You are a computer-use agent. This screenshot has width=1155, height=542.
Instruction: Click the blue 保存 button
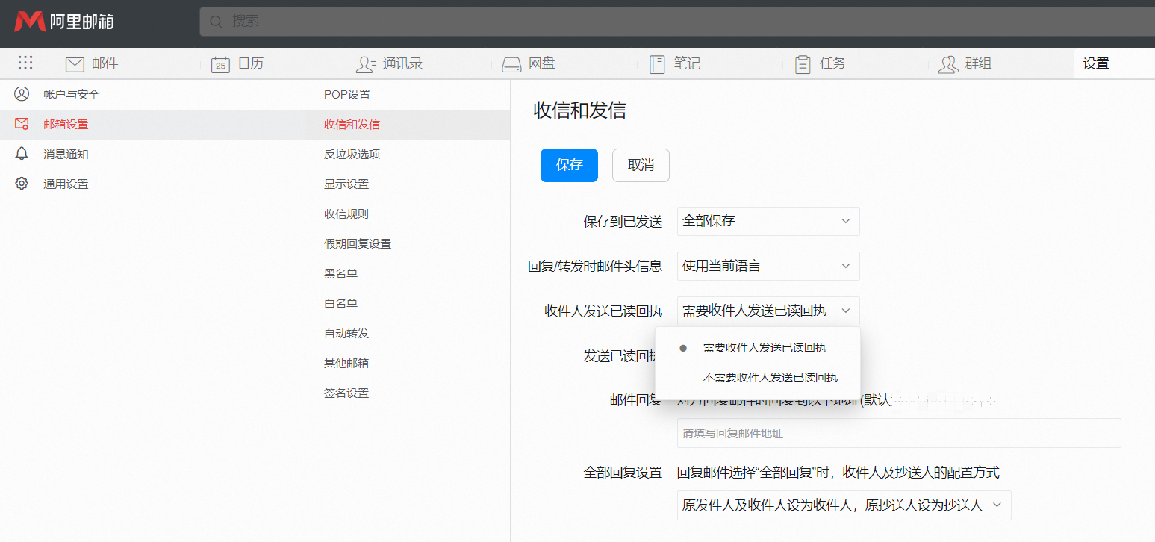point(569,165)
